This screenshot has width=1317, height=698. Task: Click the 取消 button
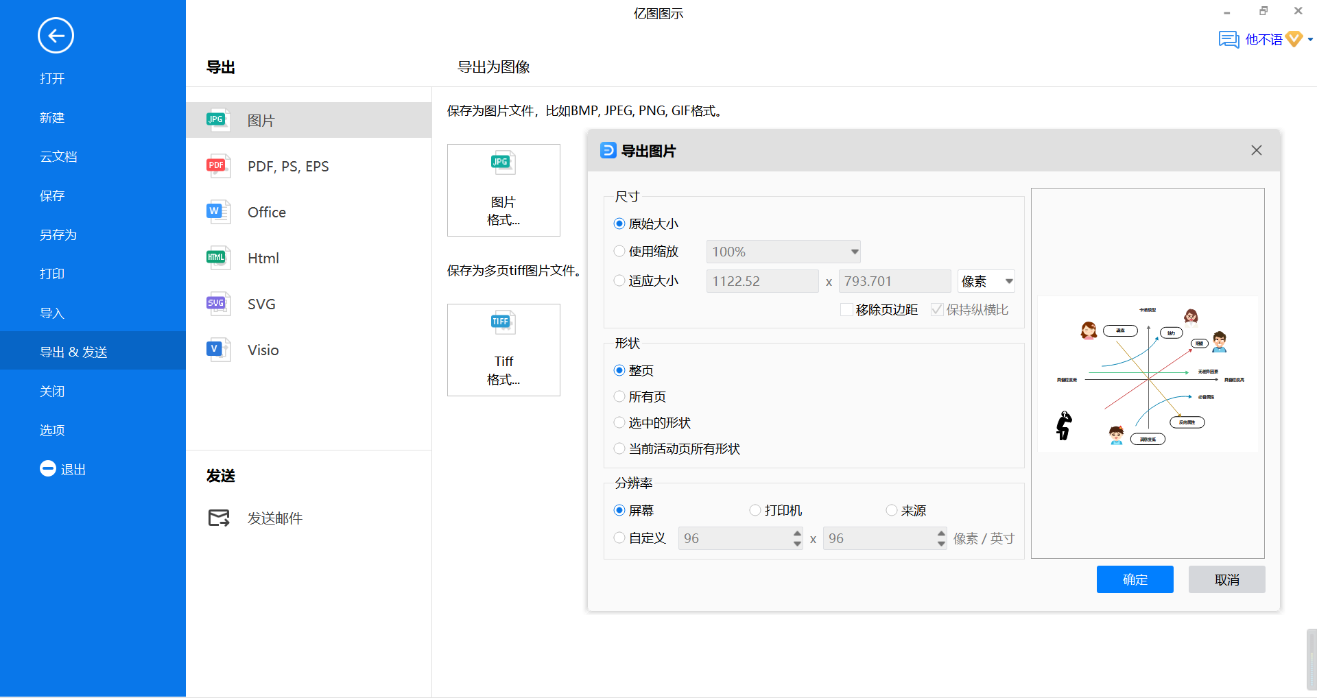[x=1226, y=579]
